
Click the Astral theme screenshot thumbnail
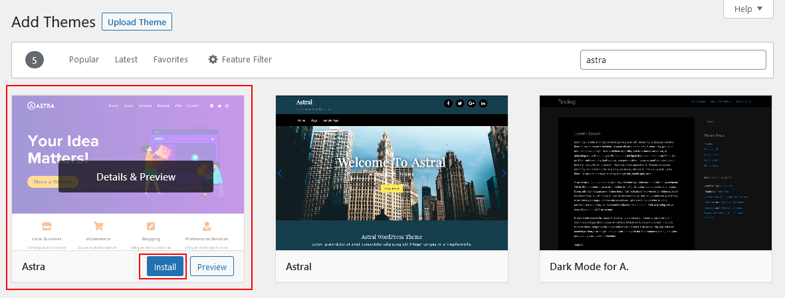(392, 173)
